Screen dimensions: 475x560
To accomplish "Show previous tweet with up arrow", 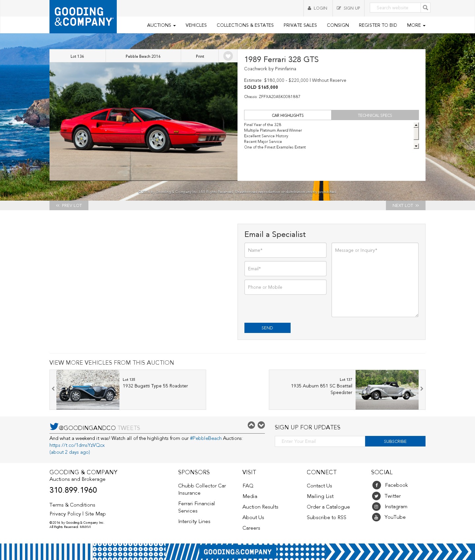I will tap(251, 425).
